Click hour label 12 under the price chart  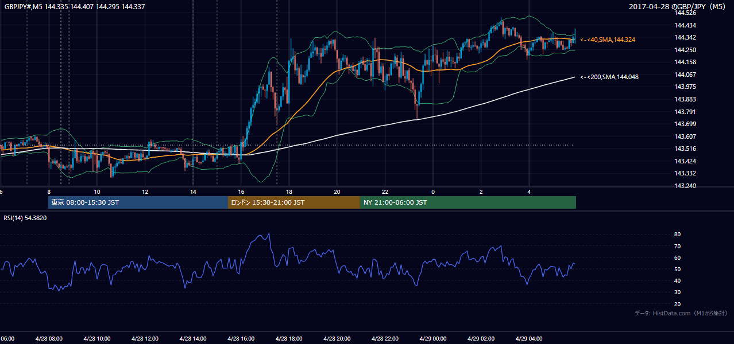pyautogui.click(x=145, y=191)
